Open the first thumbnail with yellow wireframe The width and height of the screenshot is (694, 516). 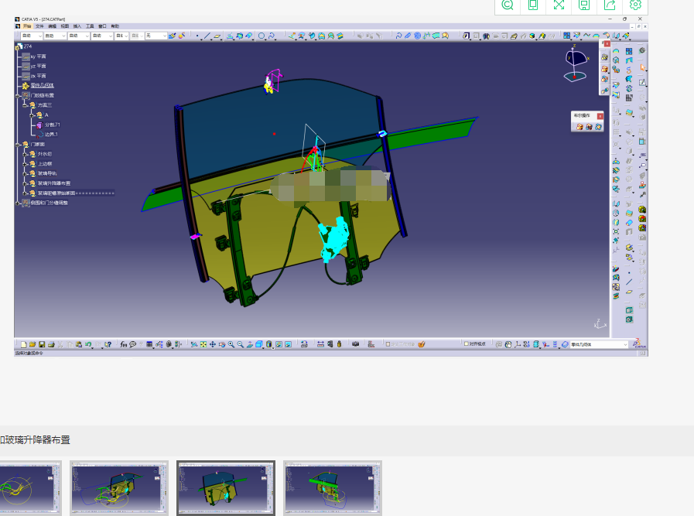30,487
